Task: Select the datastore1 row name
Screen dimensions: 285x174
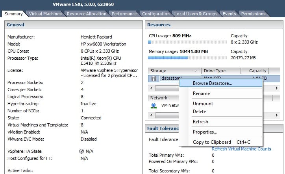Action: coord(171,78)
